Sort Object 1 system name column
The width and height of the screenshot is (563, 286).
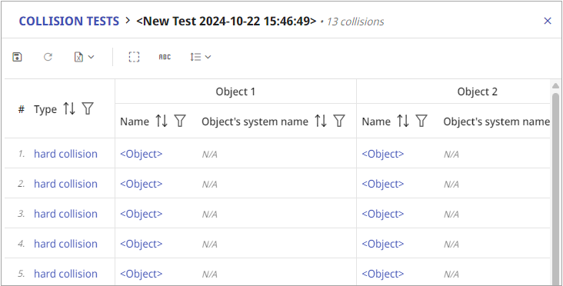pos(321,121)
